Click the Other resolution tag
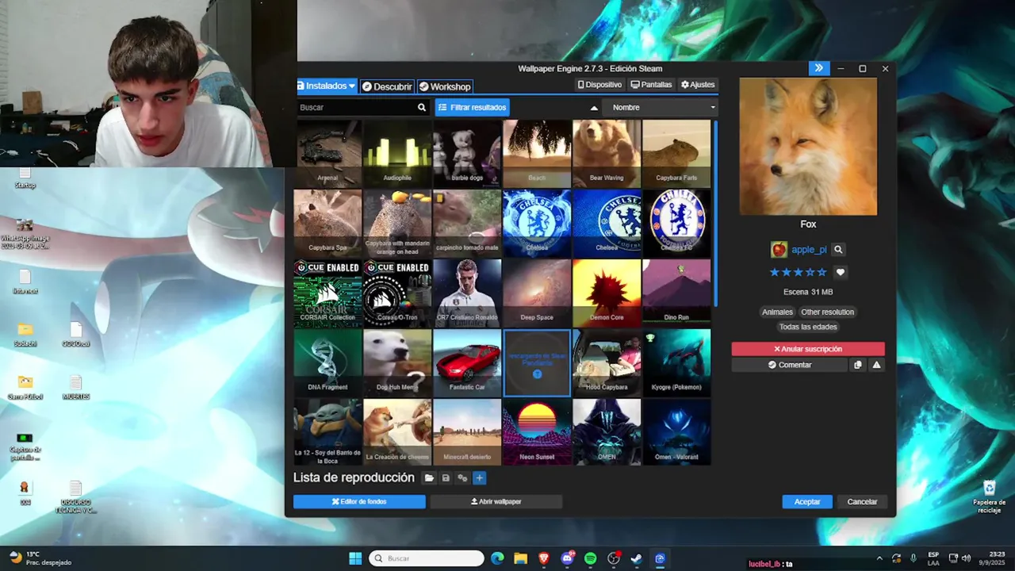 (827, 312)
